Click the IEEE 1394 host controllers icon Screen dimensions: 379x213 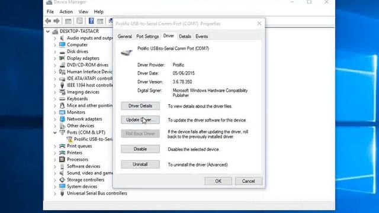pyautogui.click(x=62, y=85)
